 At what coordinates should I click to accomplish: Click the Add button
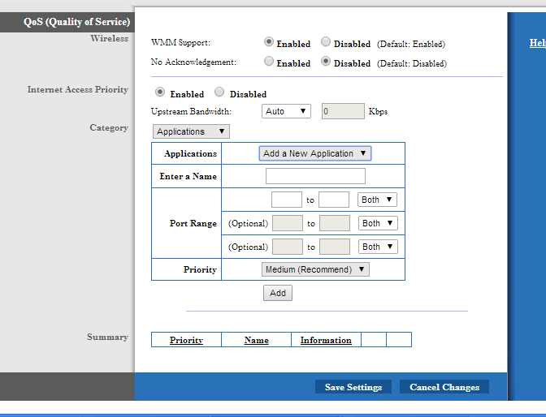(278, 293)
